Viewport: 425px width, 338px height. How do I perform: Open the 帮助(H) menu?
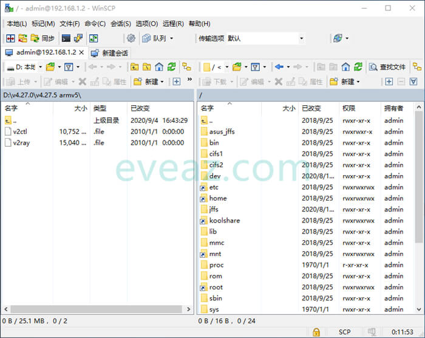200,24
